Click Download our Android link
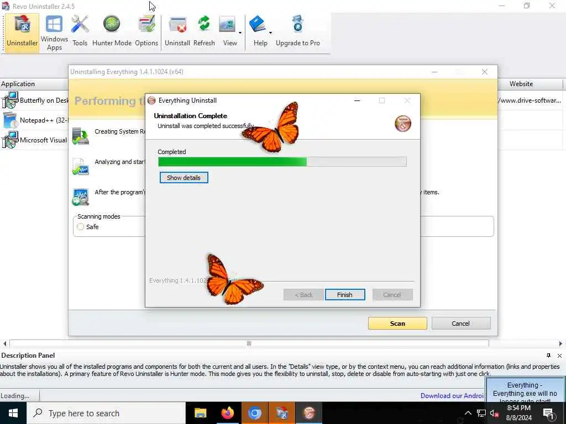Viewport: 566px width, 424px height. (452, 395)
